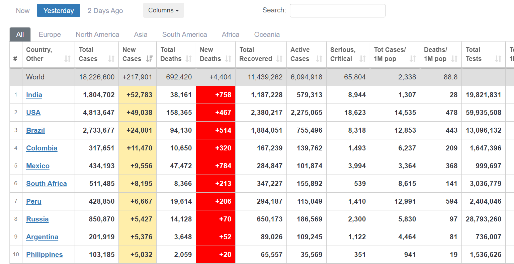Screen dimensions: 514x264
Task: Click New Cases descending sort icon
Action: pyautogui.click(x=149, y=59)
